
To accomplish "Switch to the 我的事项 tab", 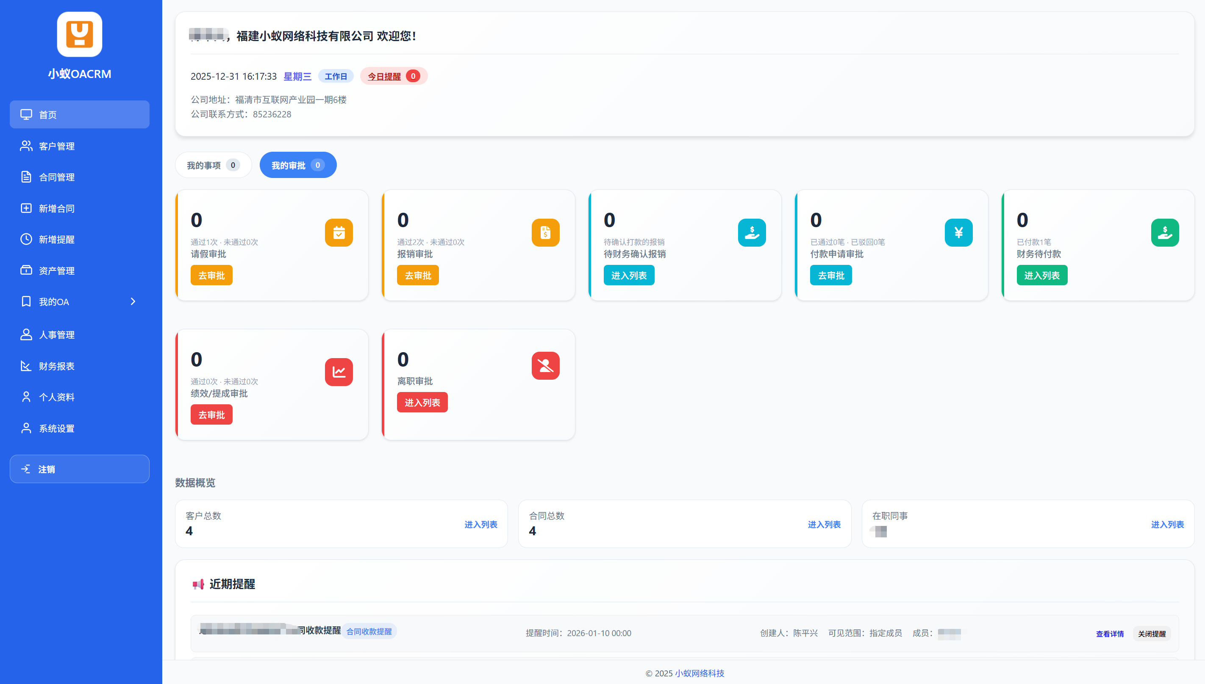I will [x=213, y=165].
